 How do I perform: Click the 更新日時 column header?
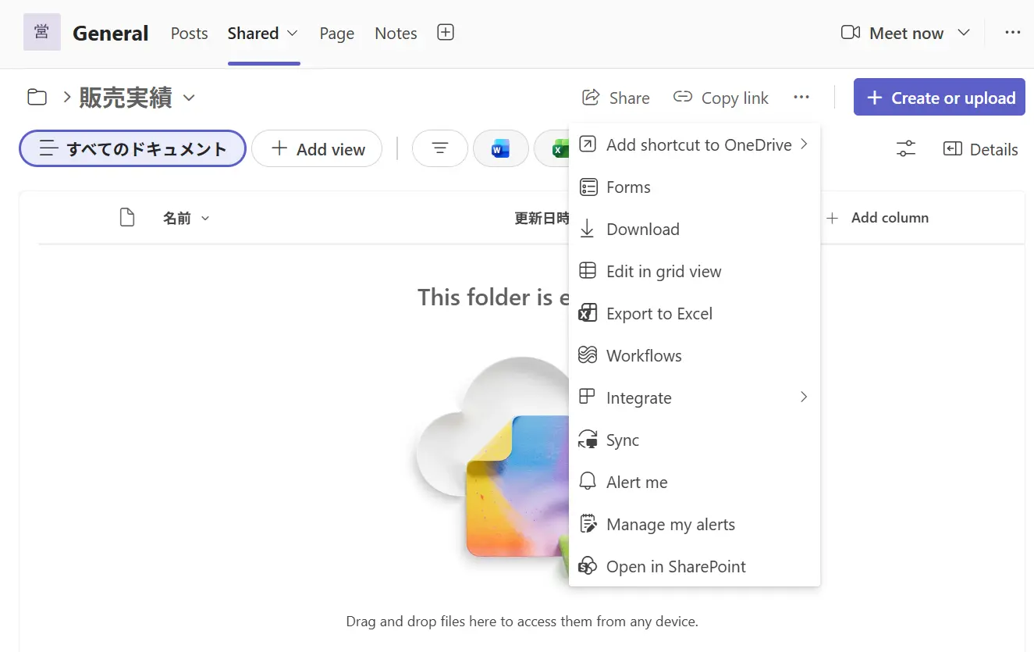pyautogui.click(x=542, y=218)
